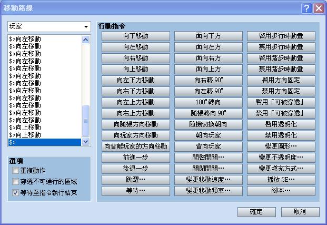Open 變更圖形… dialog
Screen dimensions: 327x225
click(x=281, y=146)
